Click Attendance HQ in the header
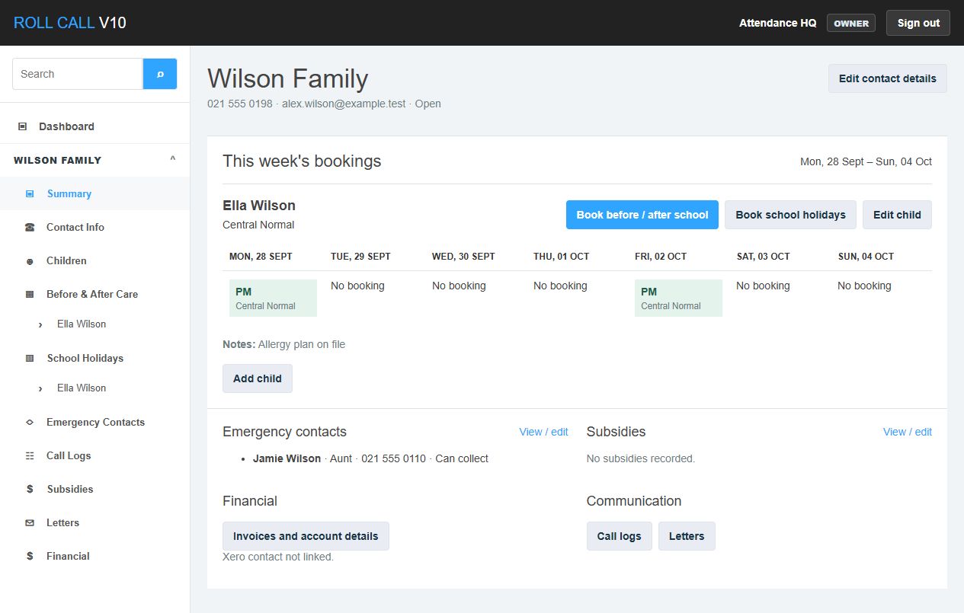 coord(778,23)
